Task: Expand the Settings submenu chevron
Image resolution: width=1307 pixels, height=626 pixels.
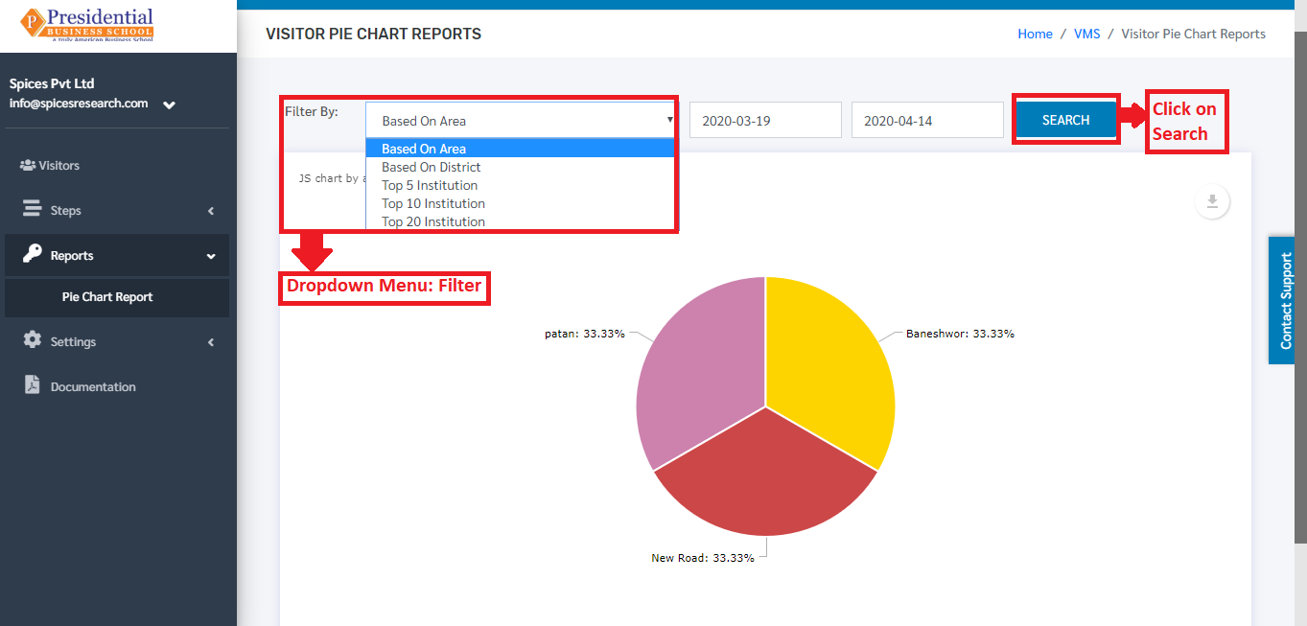Action: click(x=211, y=342)
